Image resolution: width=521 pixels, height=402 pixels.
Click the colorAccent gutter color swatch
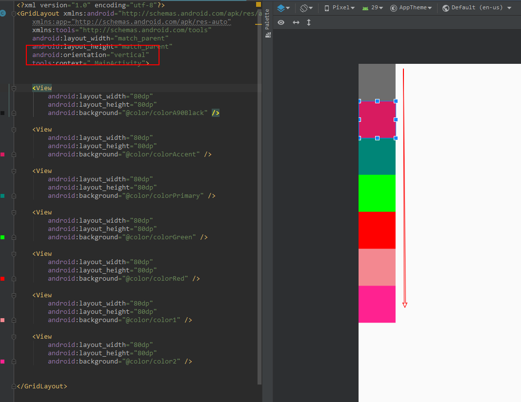pos(2,154)
